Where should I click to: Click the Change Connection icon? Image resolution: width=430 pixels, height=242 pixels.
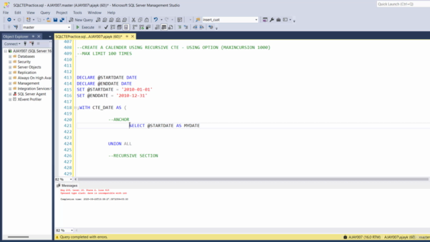pos(16,27)
